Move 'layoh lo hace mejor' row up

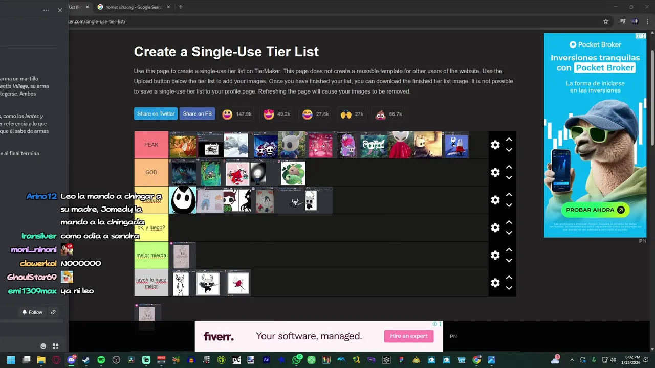point(509,277)
